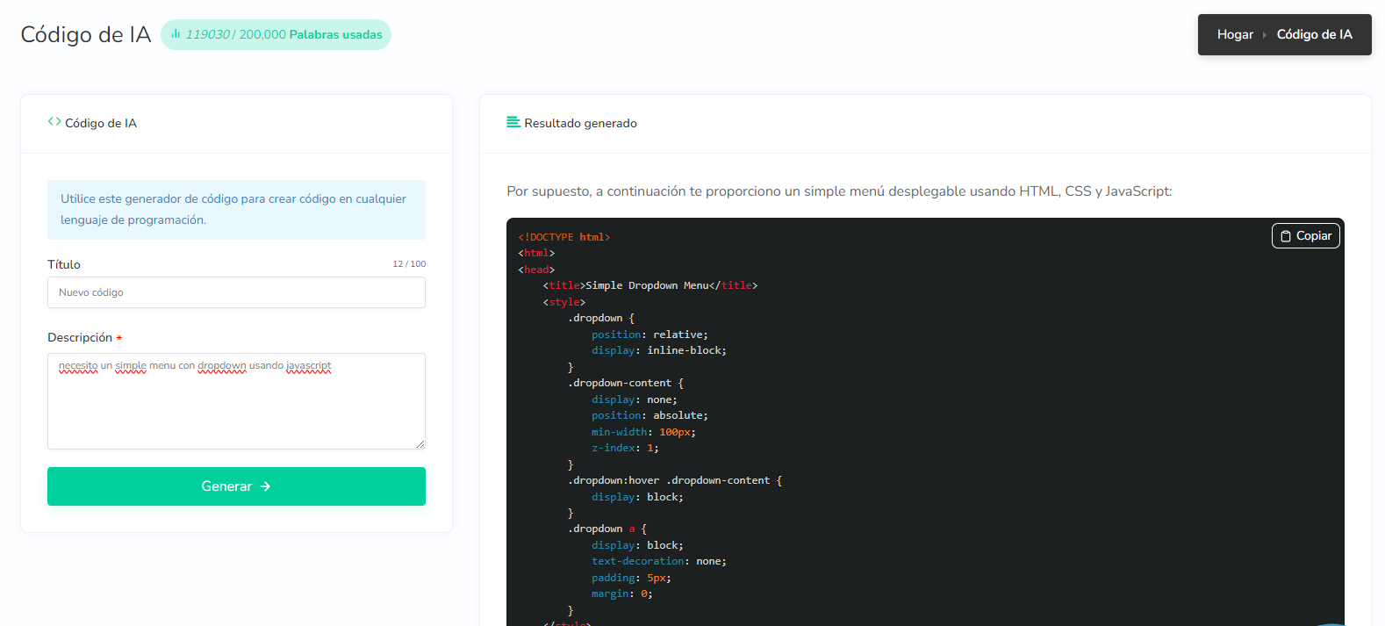
Task: Click the Descripción field label
Action: click(80, 337)
